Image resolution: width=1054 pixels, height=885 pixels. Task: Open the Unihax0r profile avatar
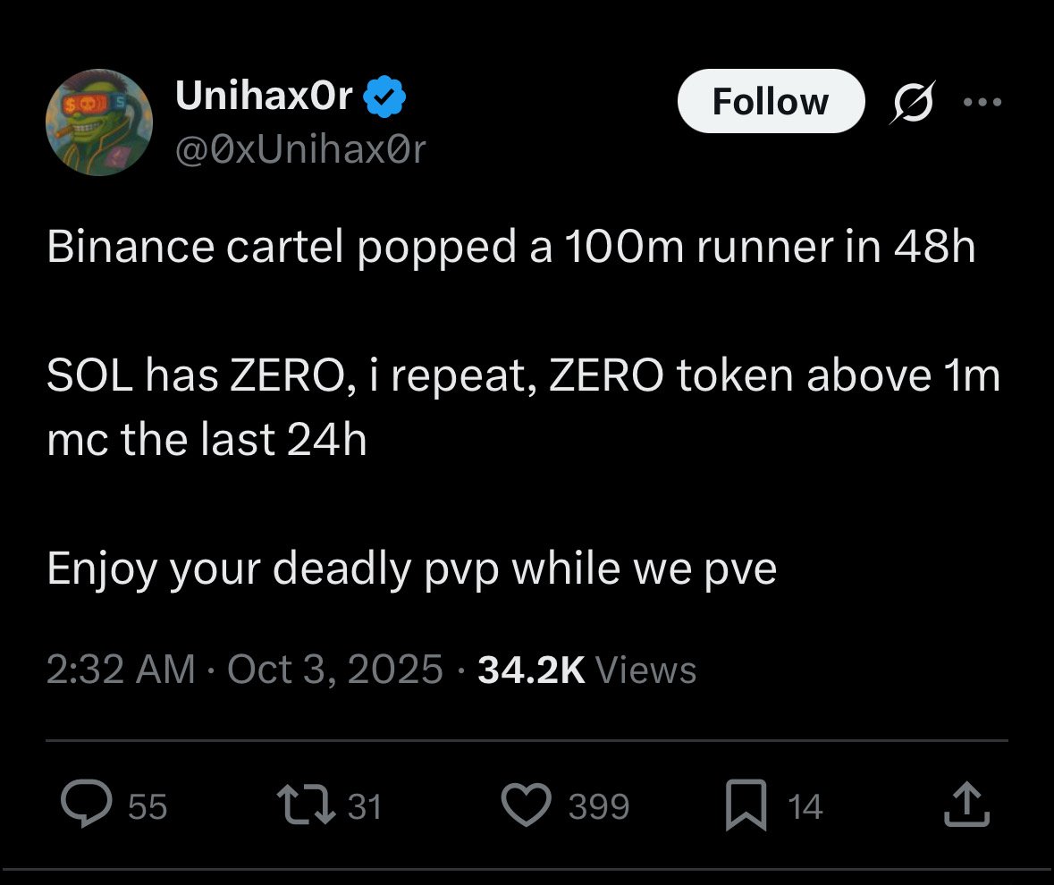point(99,122)
